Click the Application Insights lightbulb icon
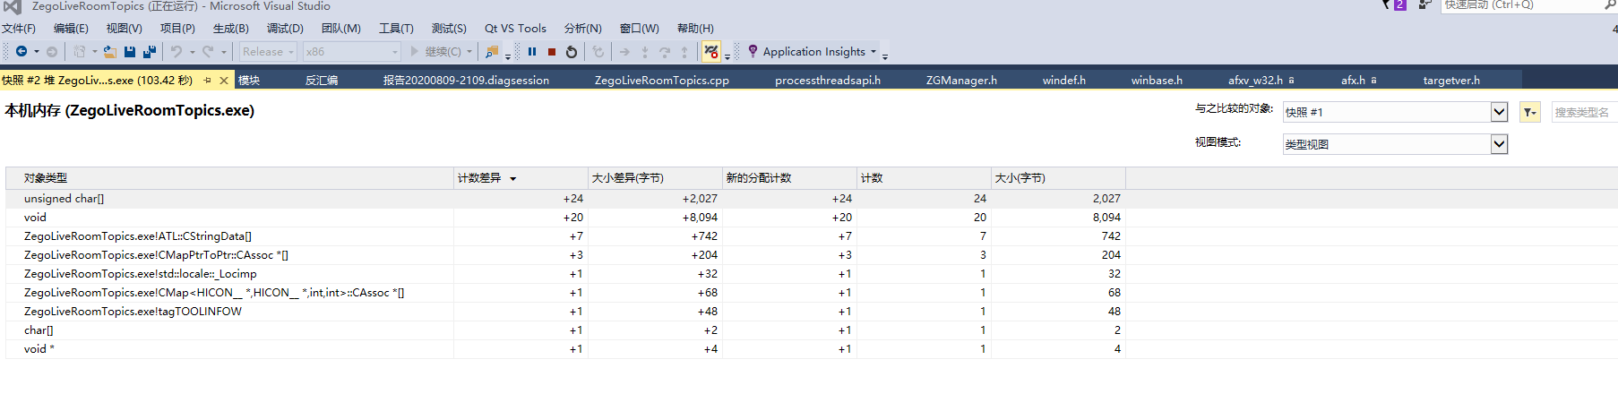 coord(753,51)
